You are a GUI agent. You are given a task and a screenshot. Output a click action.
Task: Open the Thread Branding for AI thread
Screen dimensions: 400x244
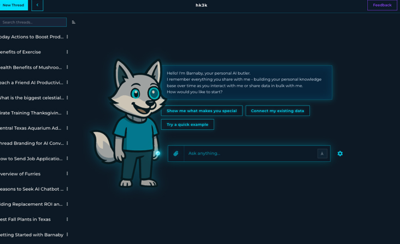(32, 143)
